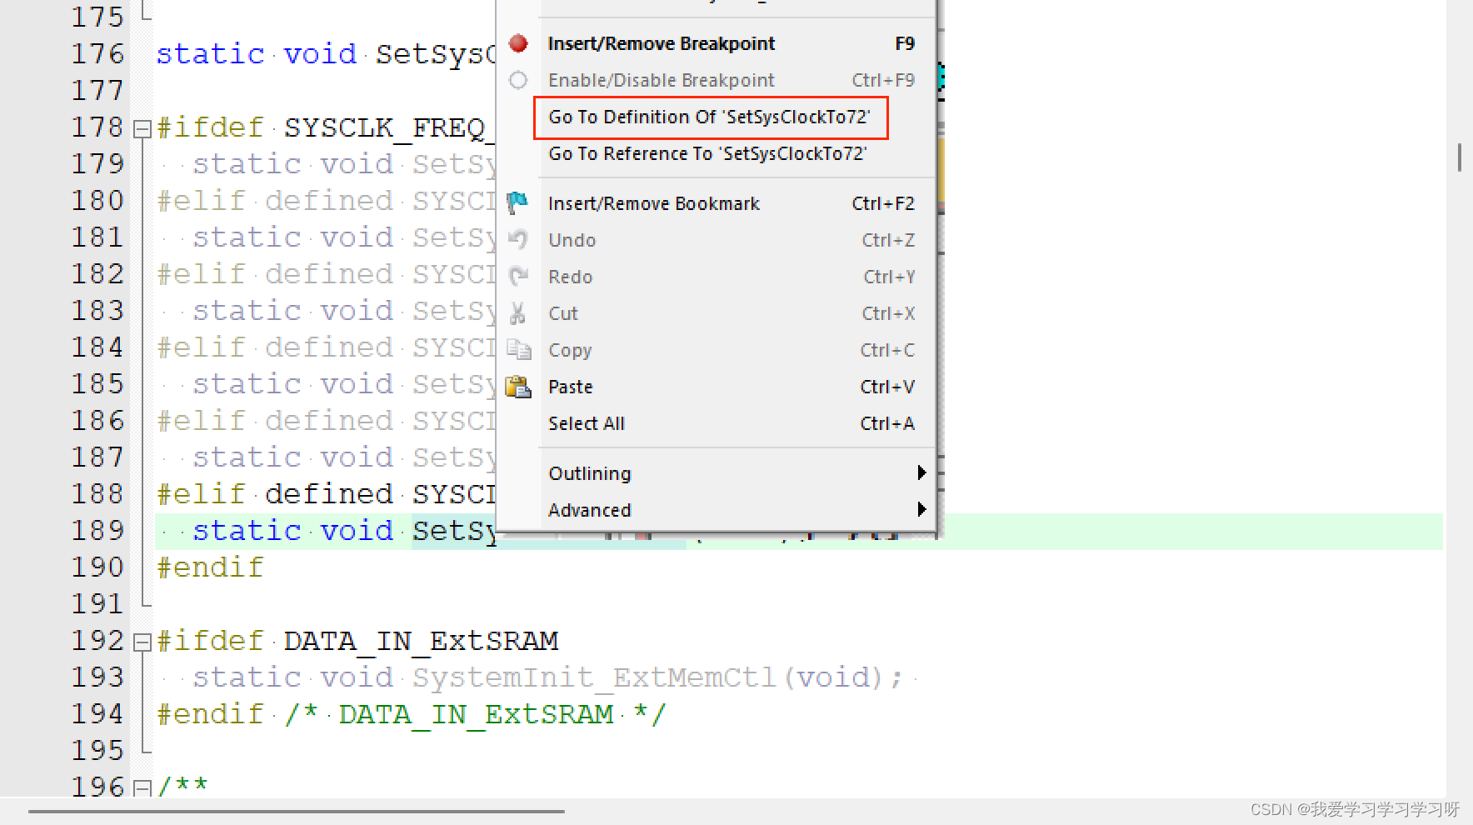Screen dimensions: 1473x825
Task: Click line number 176 in the gutter
Action: click(97, 54)
